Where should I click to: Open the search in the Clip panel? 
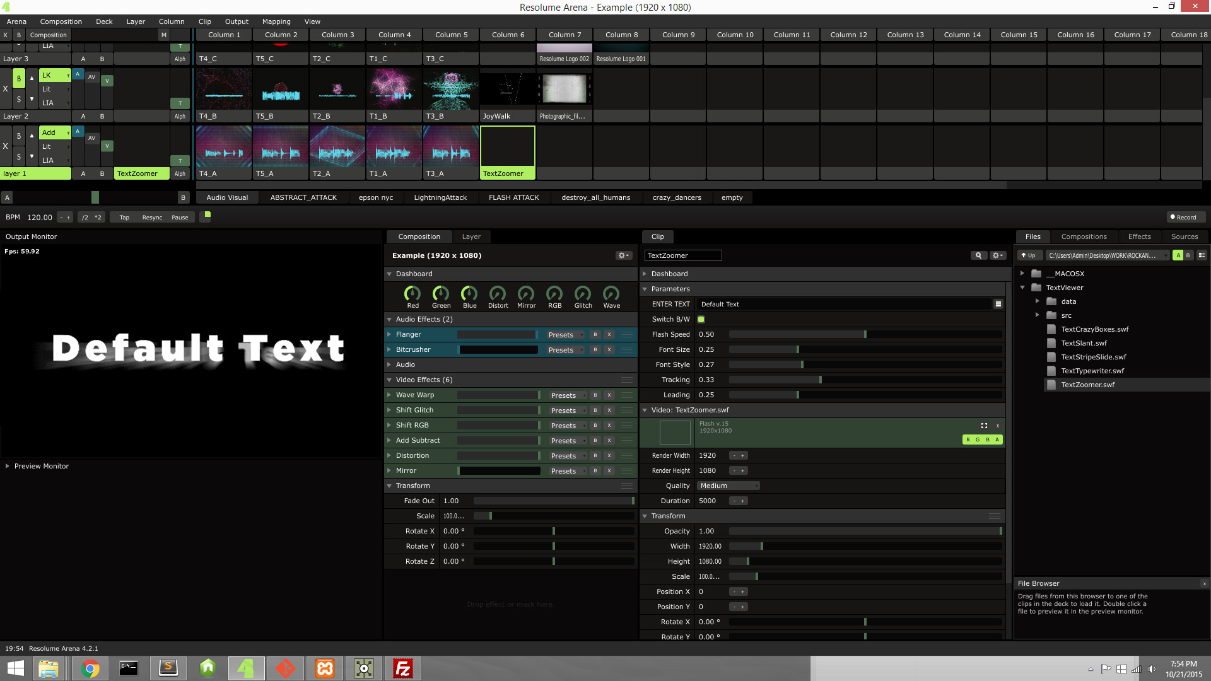[978, 255]
